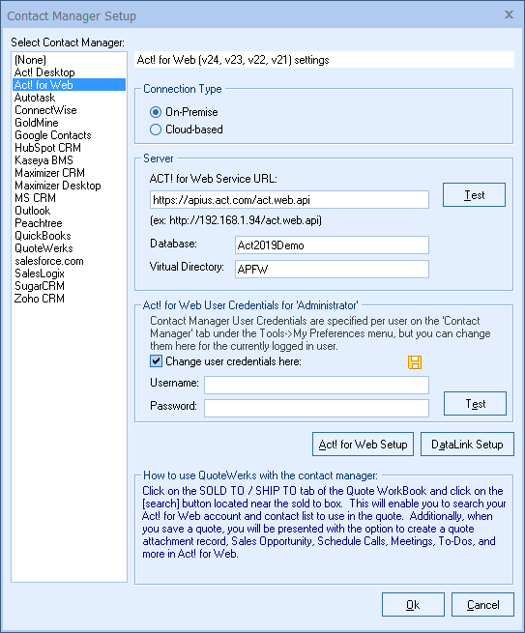
Task: Choose Maximizer Desktop contact manager
Action: coord(69,186)
